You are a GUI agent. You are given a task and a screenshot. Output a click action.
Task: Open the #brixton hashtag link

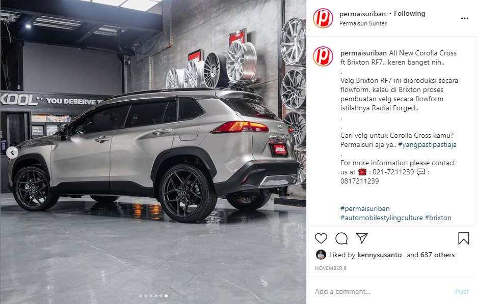(438, 218)
